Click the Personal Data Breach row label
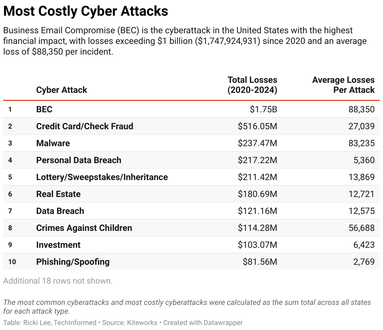This screenshot has height=330, width=383. pos(78,160)
